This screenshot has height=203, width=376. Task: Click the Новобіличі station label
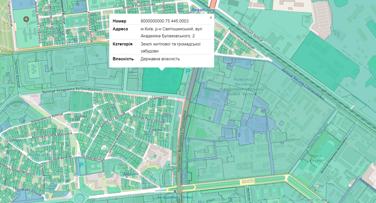click(x=203, y=10)
